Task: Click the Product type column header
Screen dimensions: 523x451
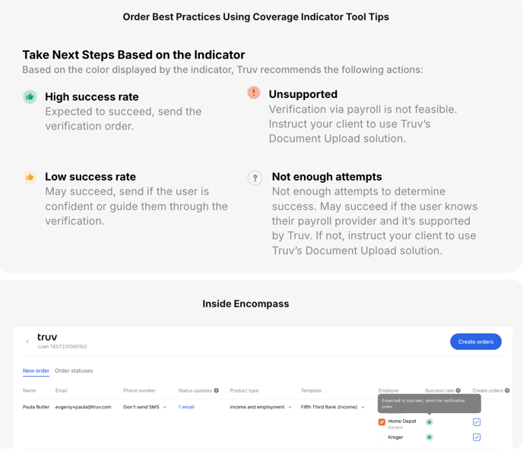Action: tap(244, 390)
